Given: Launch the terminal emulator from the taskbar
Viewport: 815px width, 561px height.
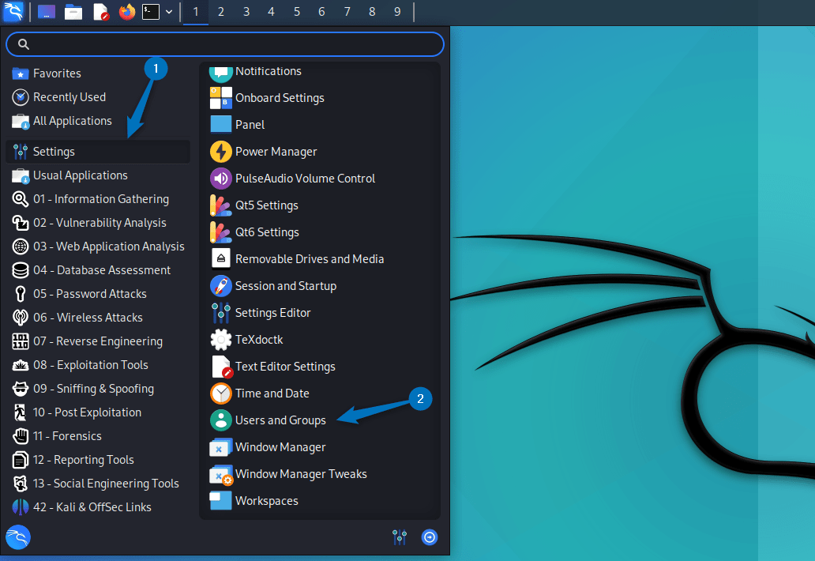Looking at the screenshot, I should [150, 12].
